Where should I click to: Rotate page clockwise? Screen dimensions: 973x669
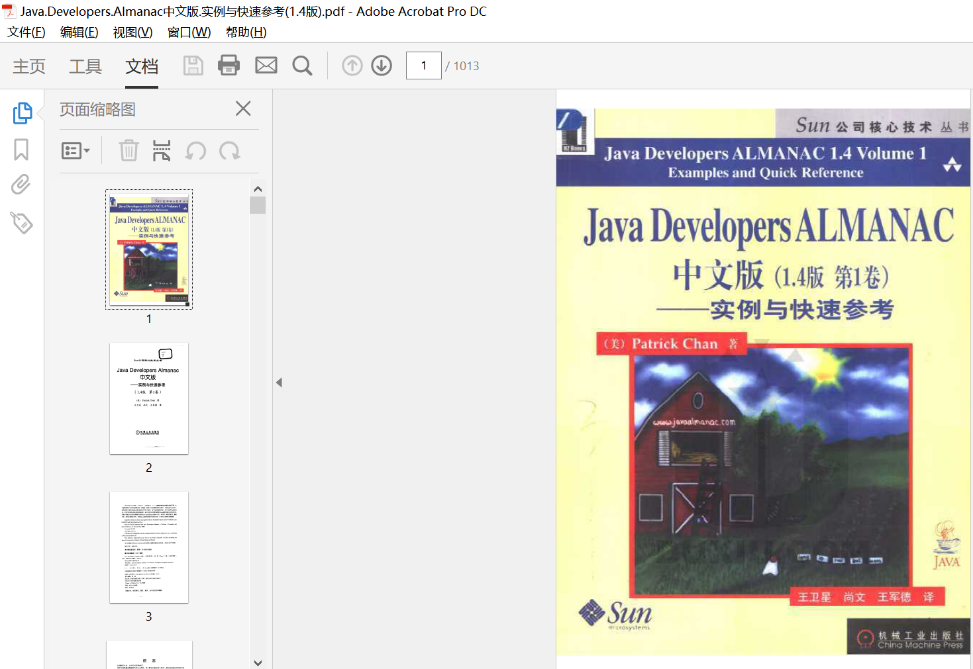pyautogui.click(x=230, y=151)
